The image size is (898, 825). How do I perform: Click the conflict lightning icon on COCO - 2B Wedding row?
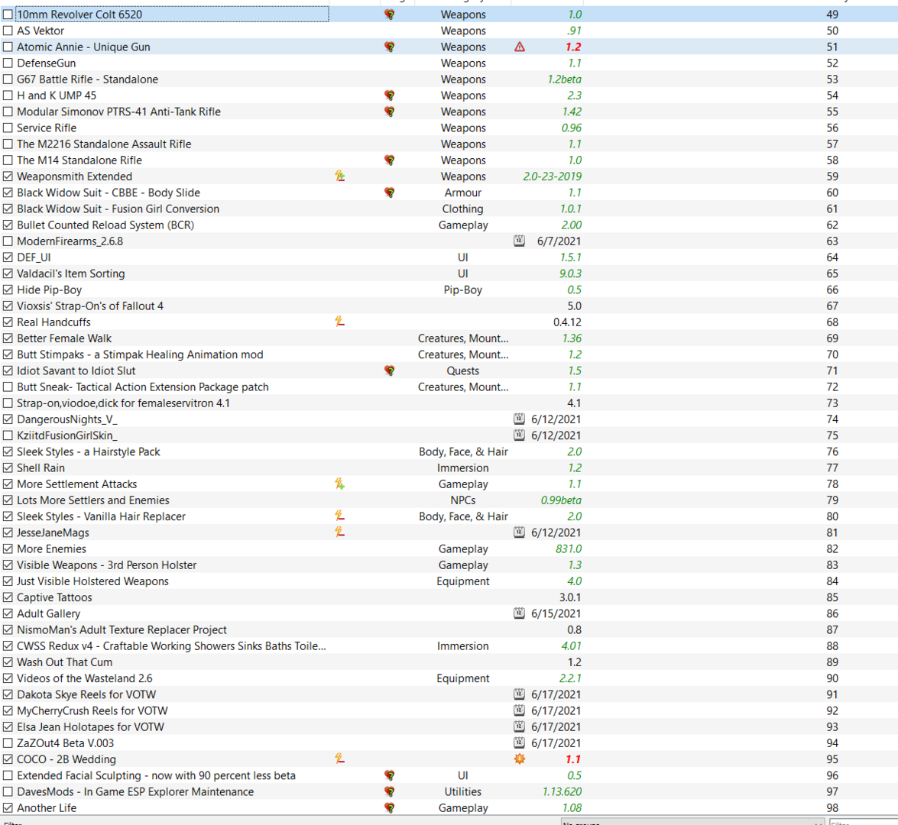pos(339,759)
